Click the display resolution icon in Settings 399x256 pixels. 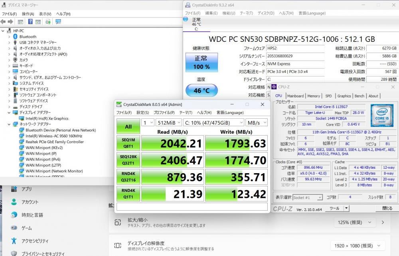click(118, 246)
